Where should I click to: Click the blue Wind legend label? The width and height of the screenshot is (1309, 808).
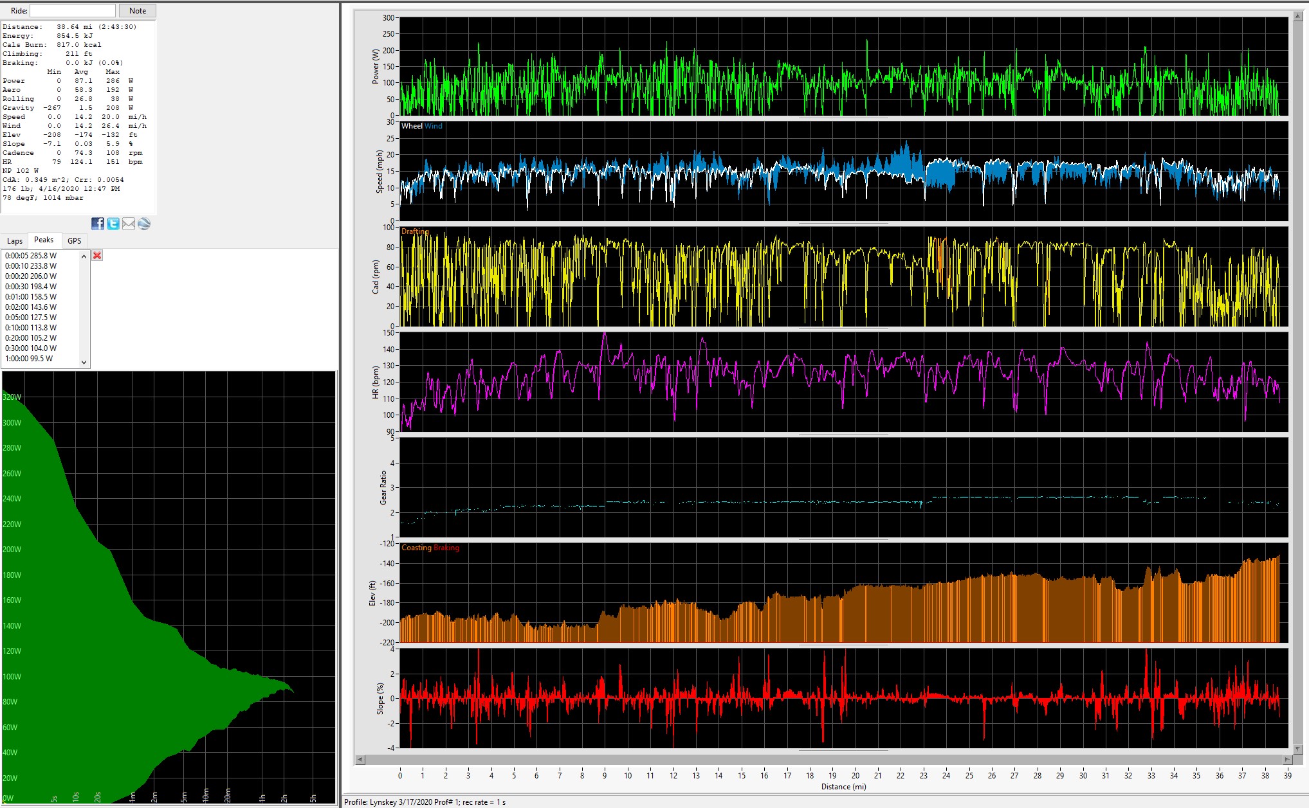click(434, 126)
